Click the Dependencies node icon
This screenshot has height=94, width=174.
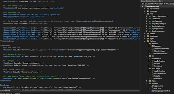coord(148,9)
